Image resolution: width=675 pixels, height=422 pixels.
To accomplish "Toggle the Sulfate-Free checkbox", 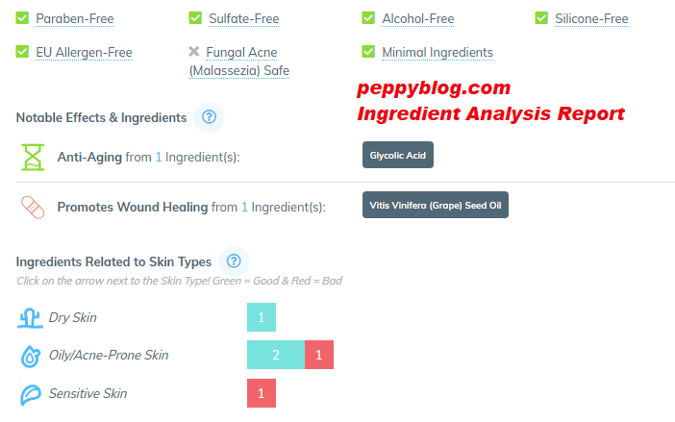I will tap(196, 18).
